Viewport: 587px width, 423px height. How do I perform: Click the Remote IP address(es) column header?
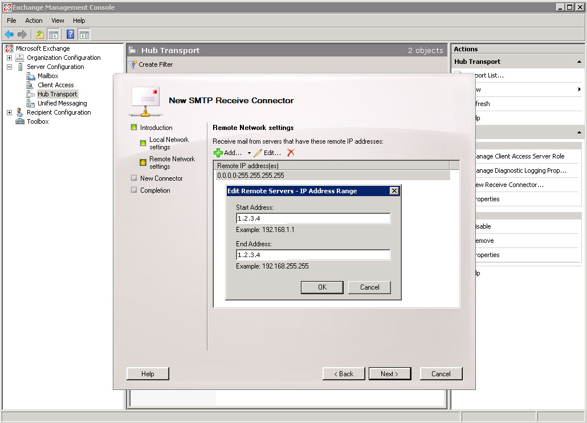pyautogui.click(x=331, y=165)
